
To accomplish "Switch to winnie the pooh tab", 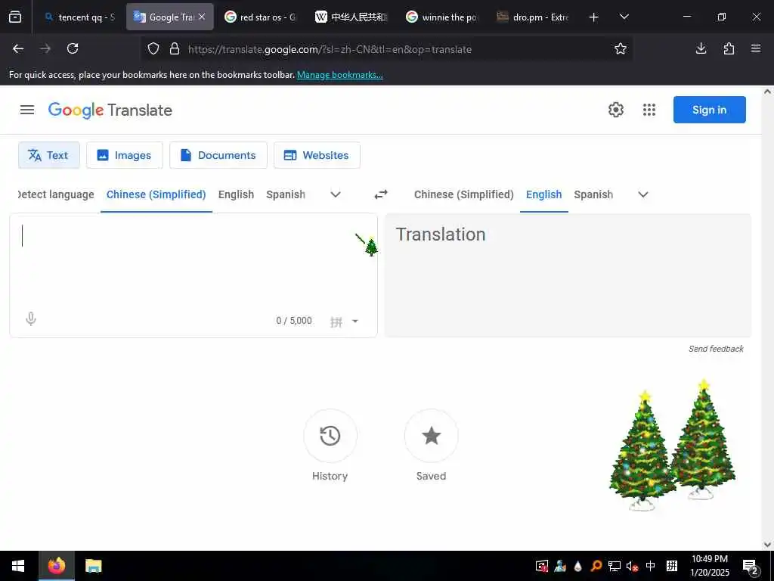I will coord(441,17).
